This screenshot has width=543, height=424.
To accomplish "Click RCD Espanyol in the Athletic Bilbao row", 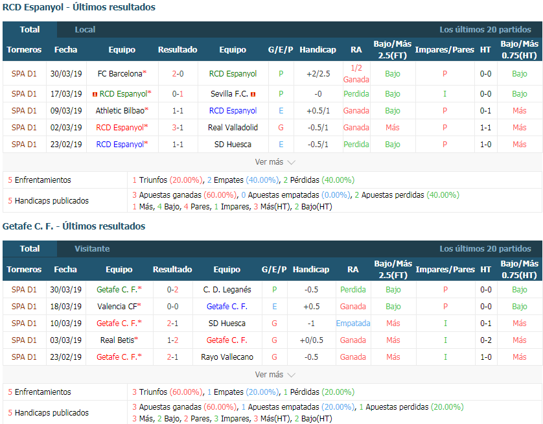I will pyautogui.click(x=233, y=111).
